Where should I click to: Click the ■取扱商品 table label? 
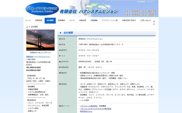(63, 84)
